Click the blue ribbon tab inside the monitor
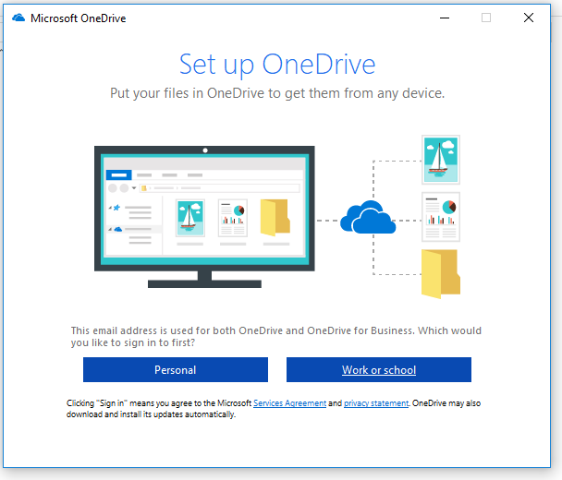 pos(120,174)
